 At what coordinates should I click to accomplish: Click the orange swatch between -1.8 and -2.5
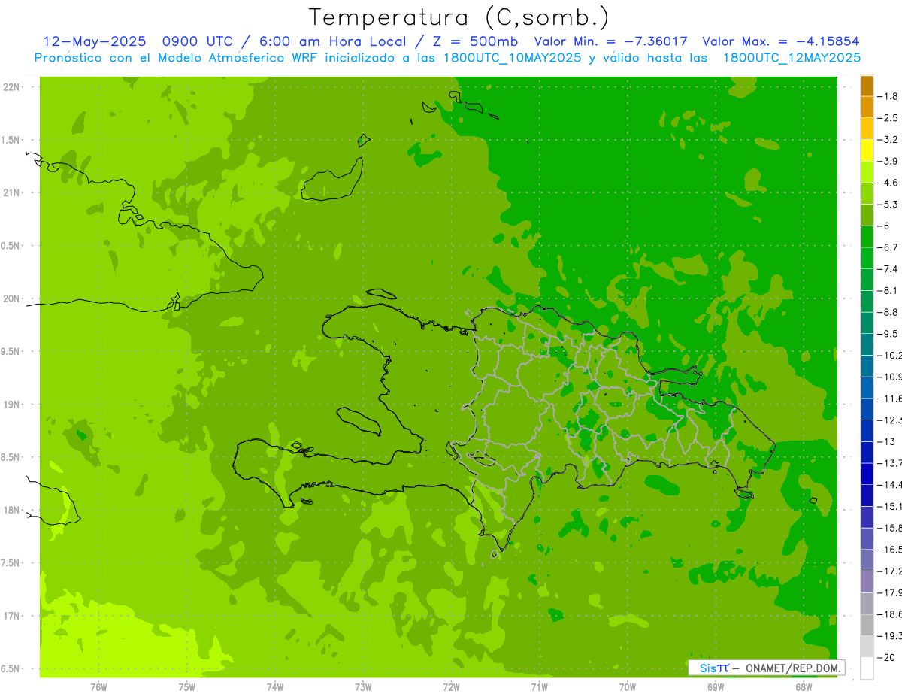click(x=867, y=108)
